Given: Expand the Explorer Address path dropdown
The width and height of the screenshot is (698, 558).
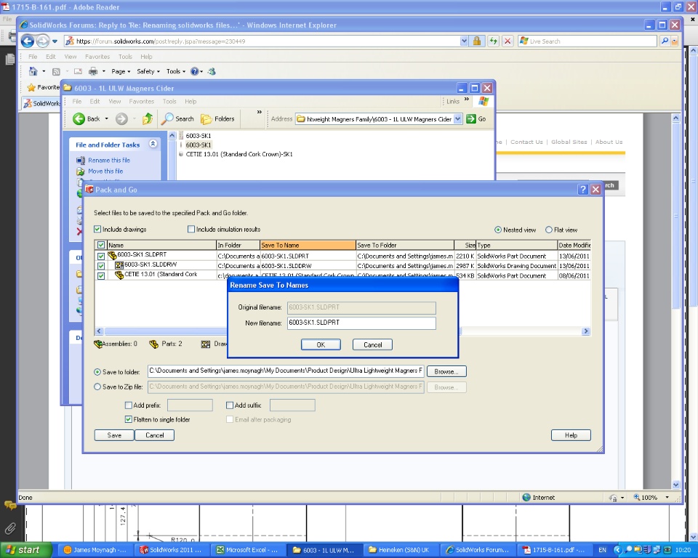Looking at the screenshot, I should (x=457, y=119).
